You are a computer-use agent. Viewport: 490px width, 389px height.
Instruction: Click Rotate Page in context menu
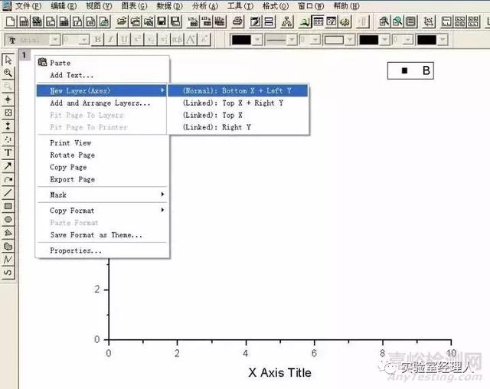pyautogui.click(x=103, y=155)
